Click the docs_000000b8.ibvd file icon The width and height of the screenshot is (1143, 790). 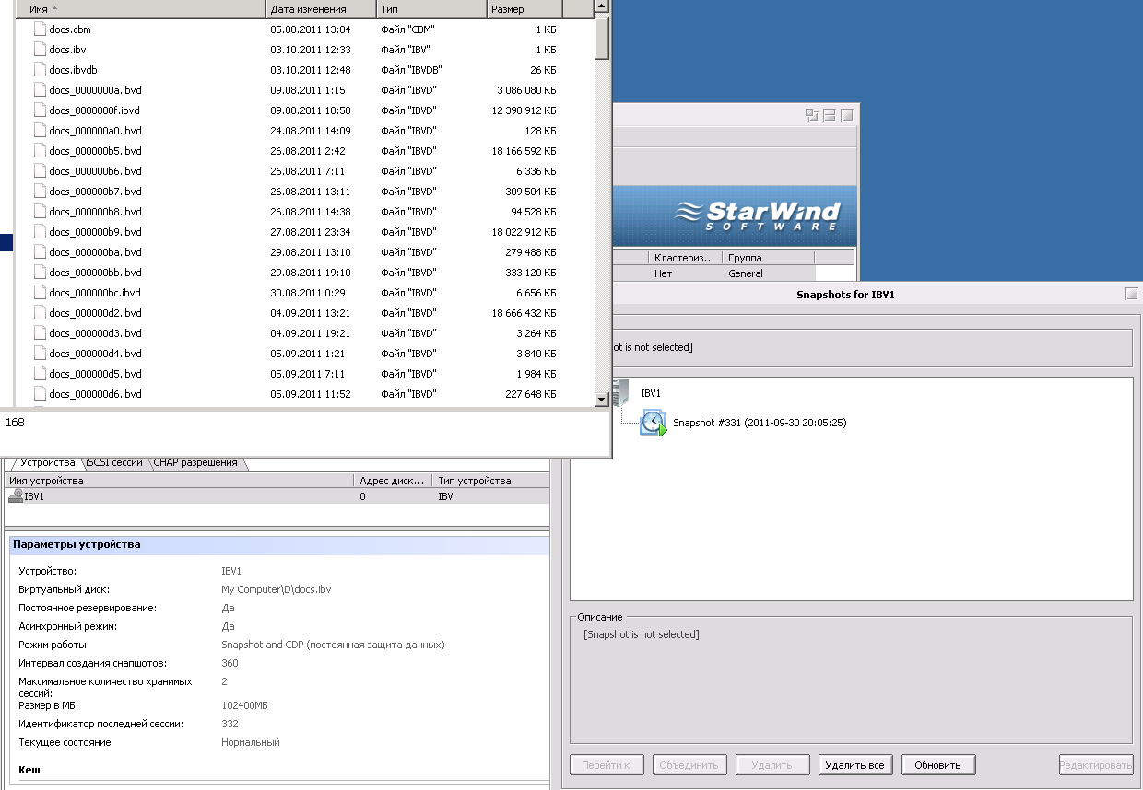[x=40, y=212]
